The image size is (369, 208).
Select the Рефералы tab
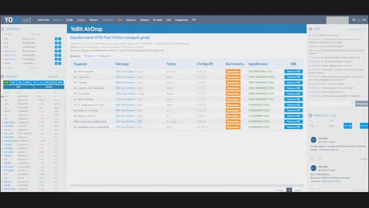[104, 56]
